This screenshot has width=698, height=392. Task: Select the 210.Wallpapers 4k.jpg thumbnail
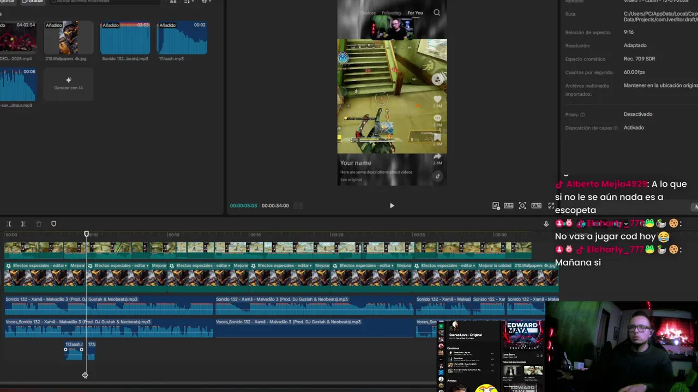pyautogui.click(x=68, y=38)
